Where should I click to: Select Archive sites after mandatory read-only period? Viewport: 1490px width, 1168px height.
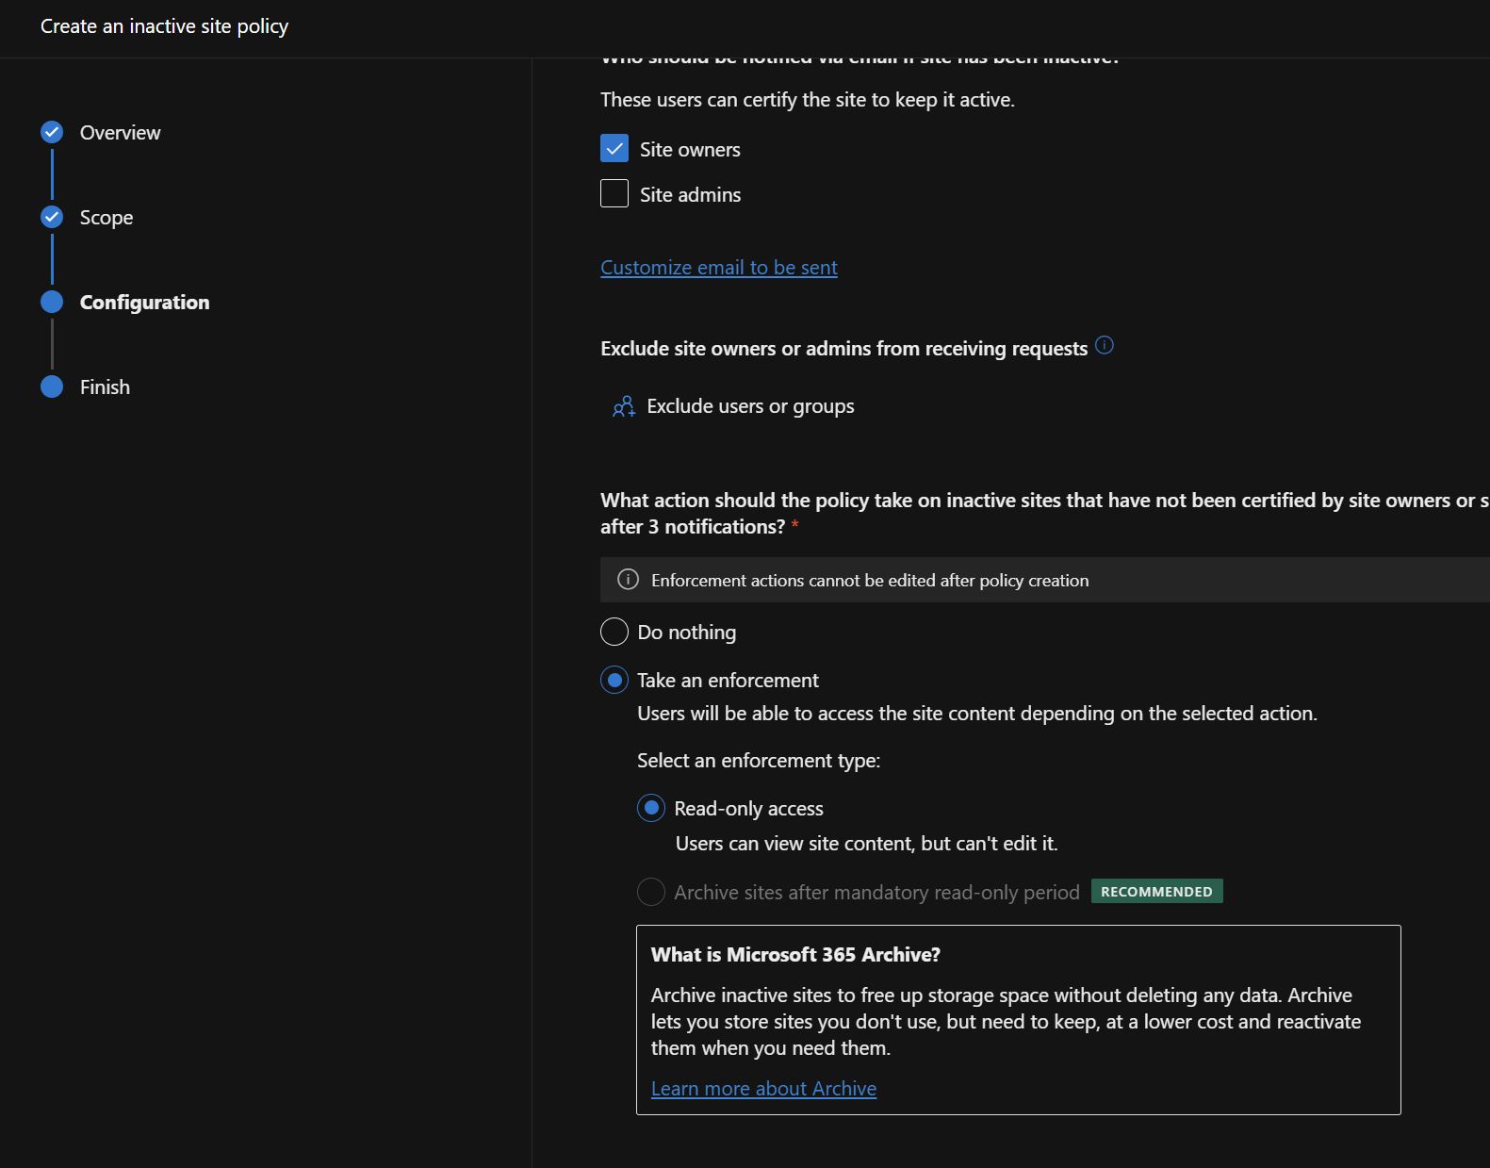tap(651, 892)
